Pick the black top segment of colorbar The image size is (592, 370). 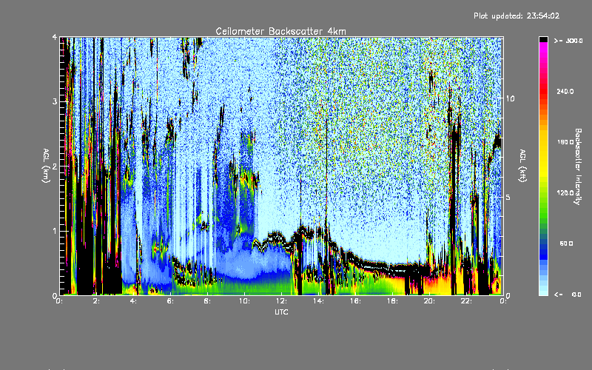click(543, 39)
